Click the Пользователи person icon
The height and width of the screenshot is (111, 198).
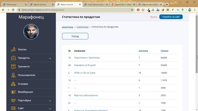pyautogui.click(x=13, y=75)
